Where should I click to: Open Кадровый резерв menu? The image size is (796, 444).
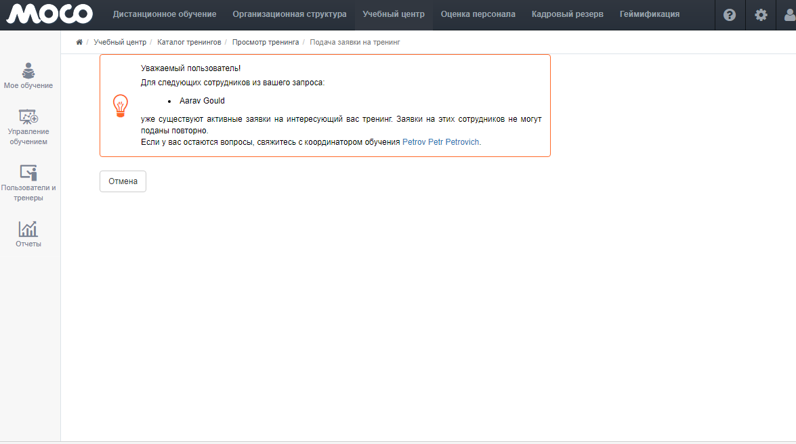coord(567,14)
